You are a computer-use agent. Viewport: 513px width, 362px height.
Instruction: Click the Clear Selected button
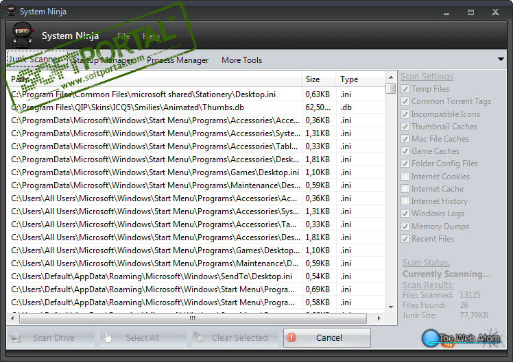235,337
